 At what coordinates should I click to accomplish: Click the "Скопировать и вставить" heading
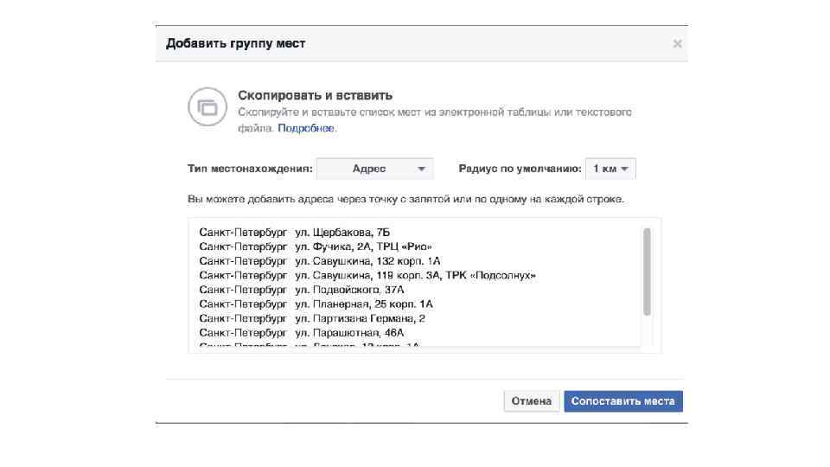(x=316, y=95)
